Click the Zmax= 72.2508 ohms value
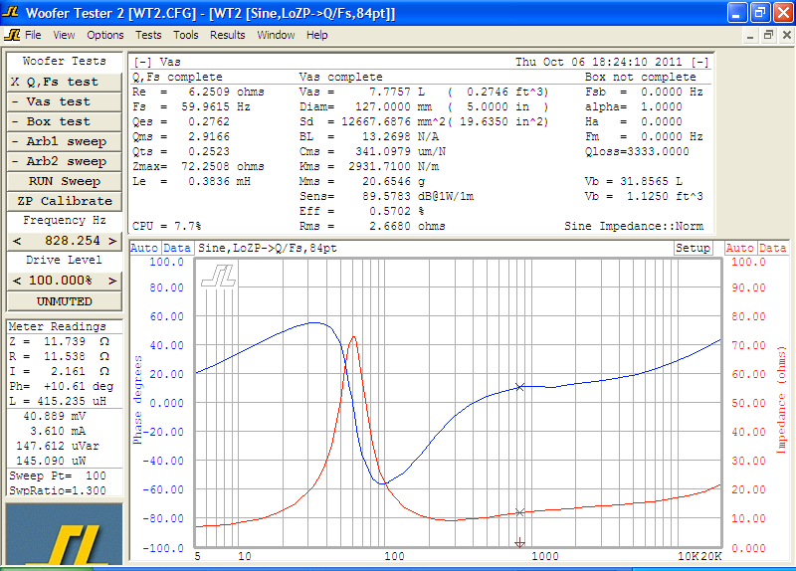 pyautogui.click(x=198, y=166)
